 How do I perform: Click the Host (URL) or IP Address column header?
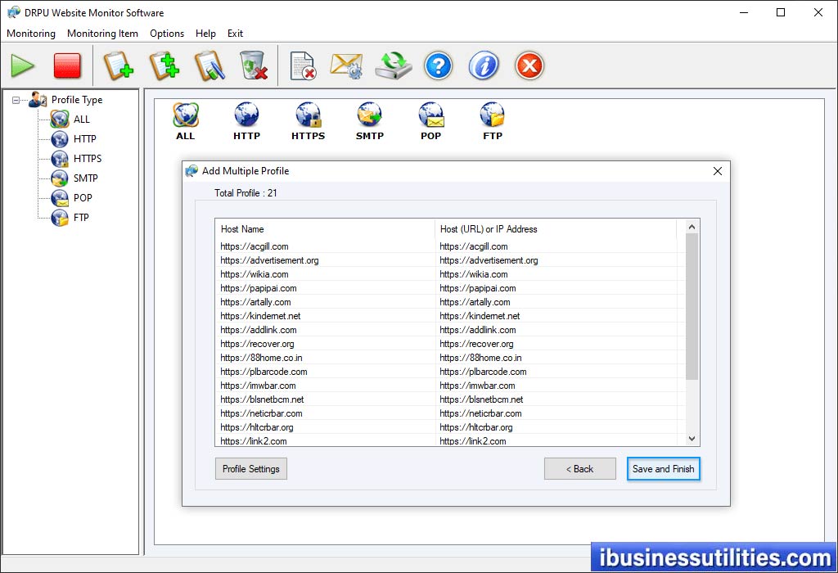pyautogui.click(x=556, y=228)
